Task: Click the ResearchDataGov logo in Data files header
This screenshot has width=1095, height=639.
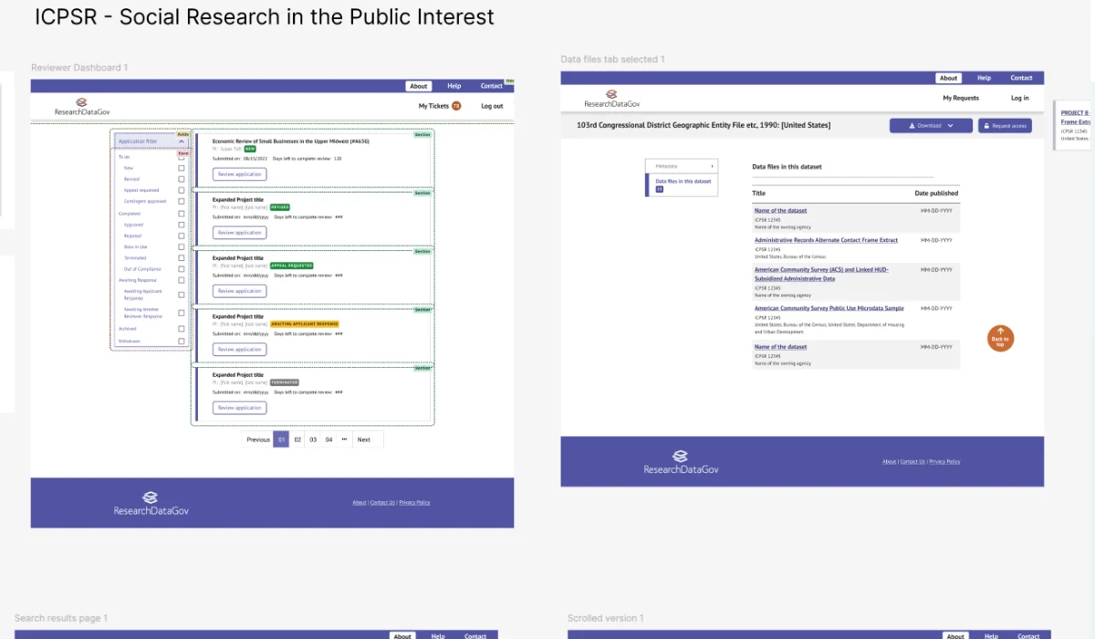Action: click(612, 99)
